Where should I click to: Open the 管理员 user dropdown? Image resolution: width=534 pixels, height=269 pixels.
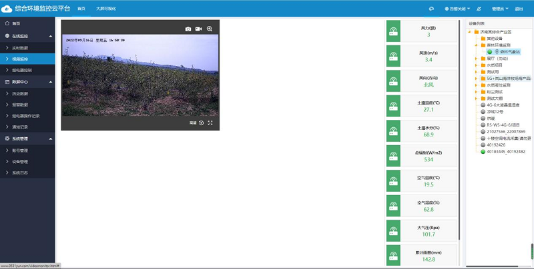coord(500,9)
